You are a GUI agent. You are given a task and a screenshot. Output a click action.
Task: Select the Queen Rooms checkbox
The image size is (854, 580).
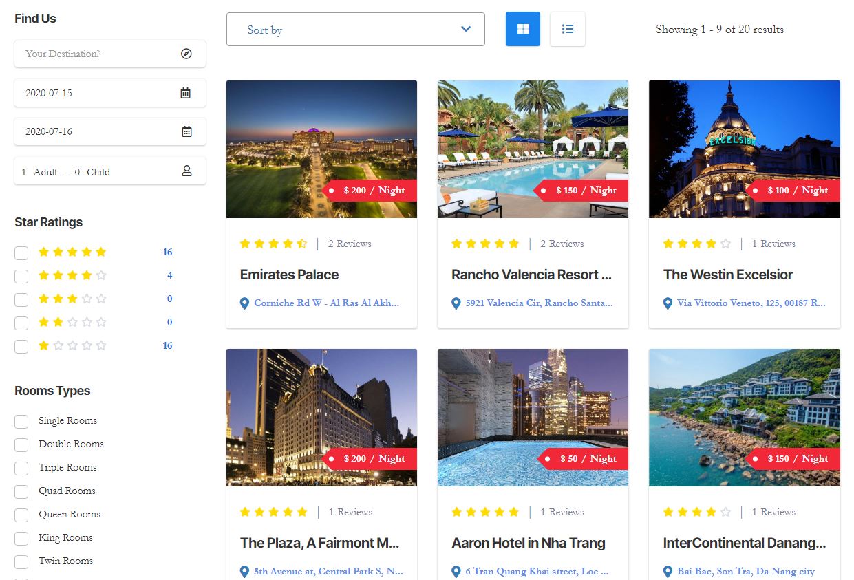click(x=21, y=515)
